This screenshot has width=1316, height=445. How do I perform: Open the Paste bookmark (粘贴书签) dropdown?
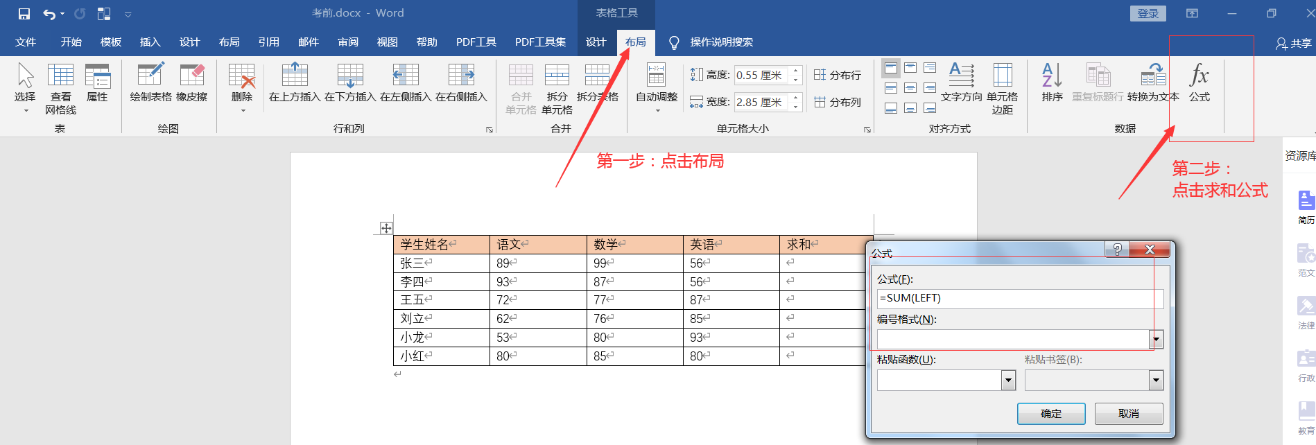pyautogui.click(x=1156, y=380)
